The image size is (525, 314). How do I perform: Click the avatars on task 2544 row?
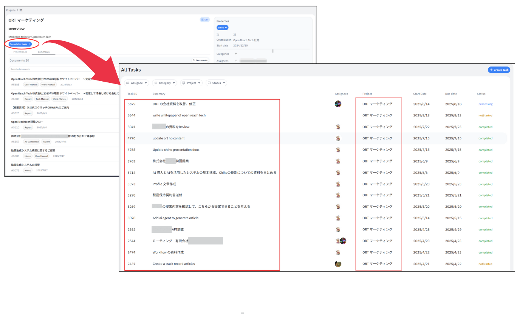click(341, 241)
